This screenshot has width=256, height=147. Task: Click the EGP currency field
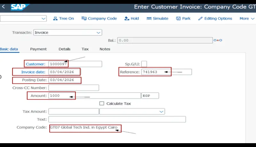click(x=150, y=96)
